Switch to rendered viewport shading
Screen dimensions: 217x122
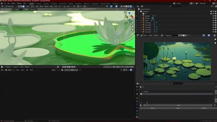click(x=131, y=6)
